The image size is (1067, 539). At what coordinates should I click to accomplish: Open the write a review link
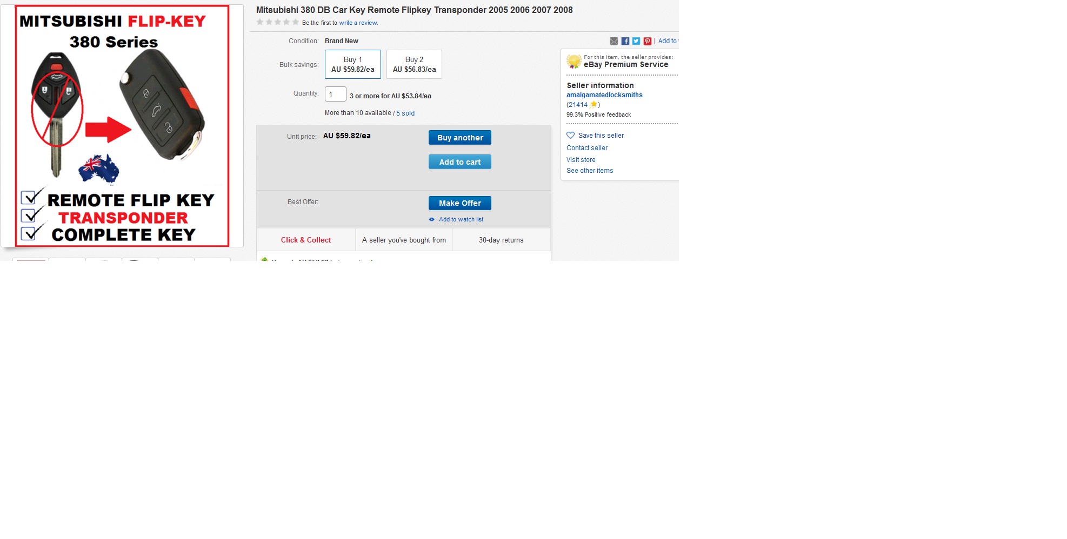coord(358,23)
